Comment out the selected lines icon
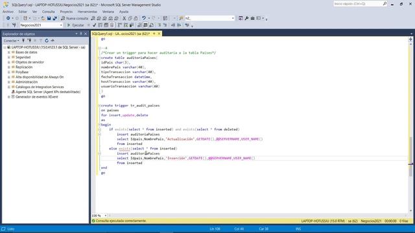Image resolution: width=415 pixels, height=233 pixels. click(160, 25)
